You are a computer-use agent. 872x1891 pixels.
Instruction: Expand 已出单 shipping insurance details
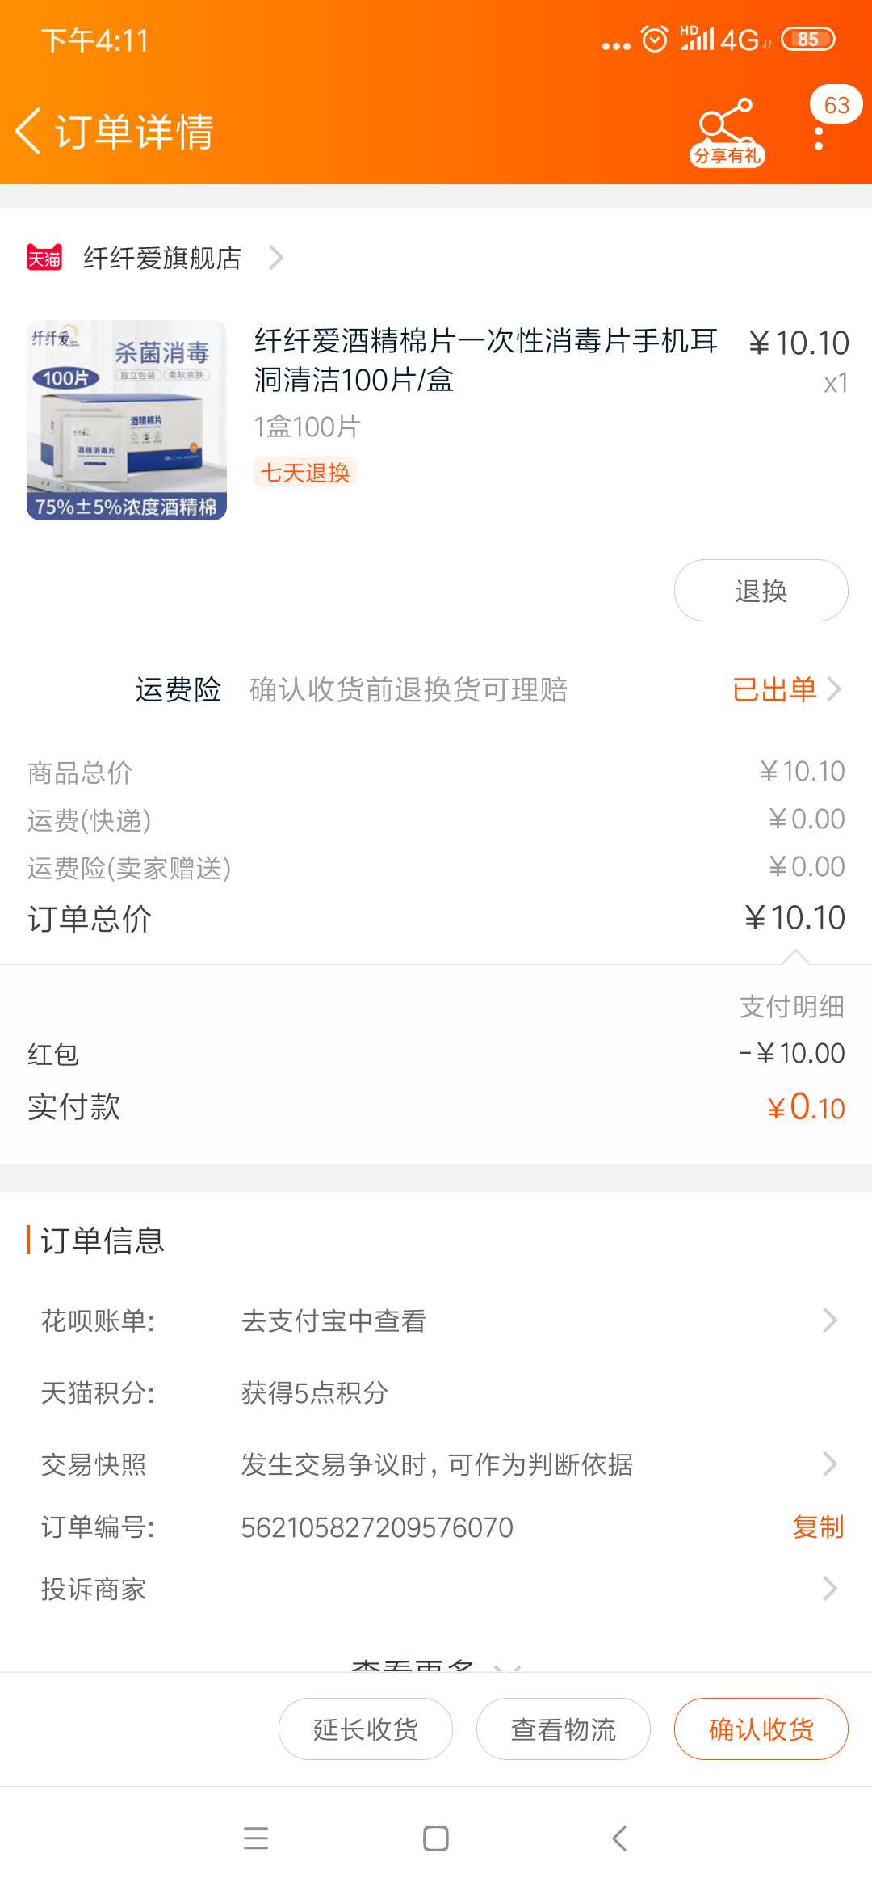(786, 689)
